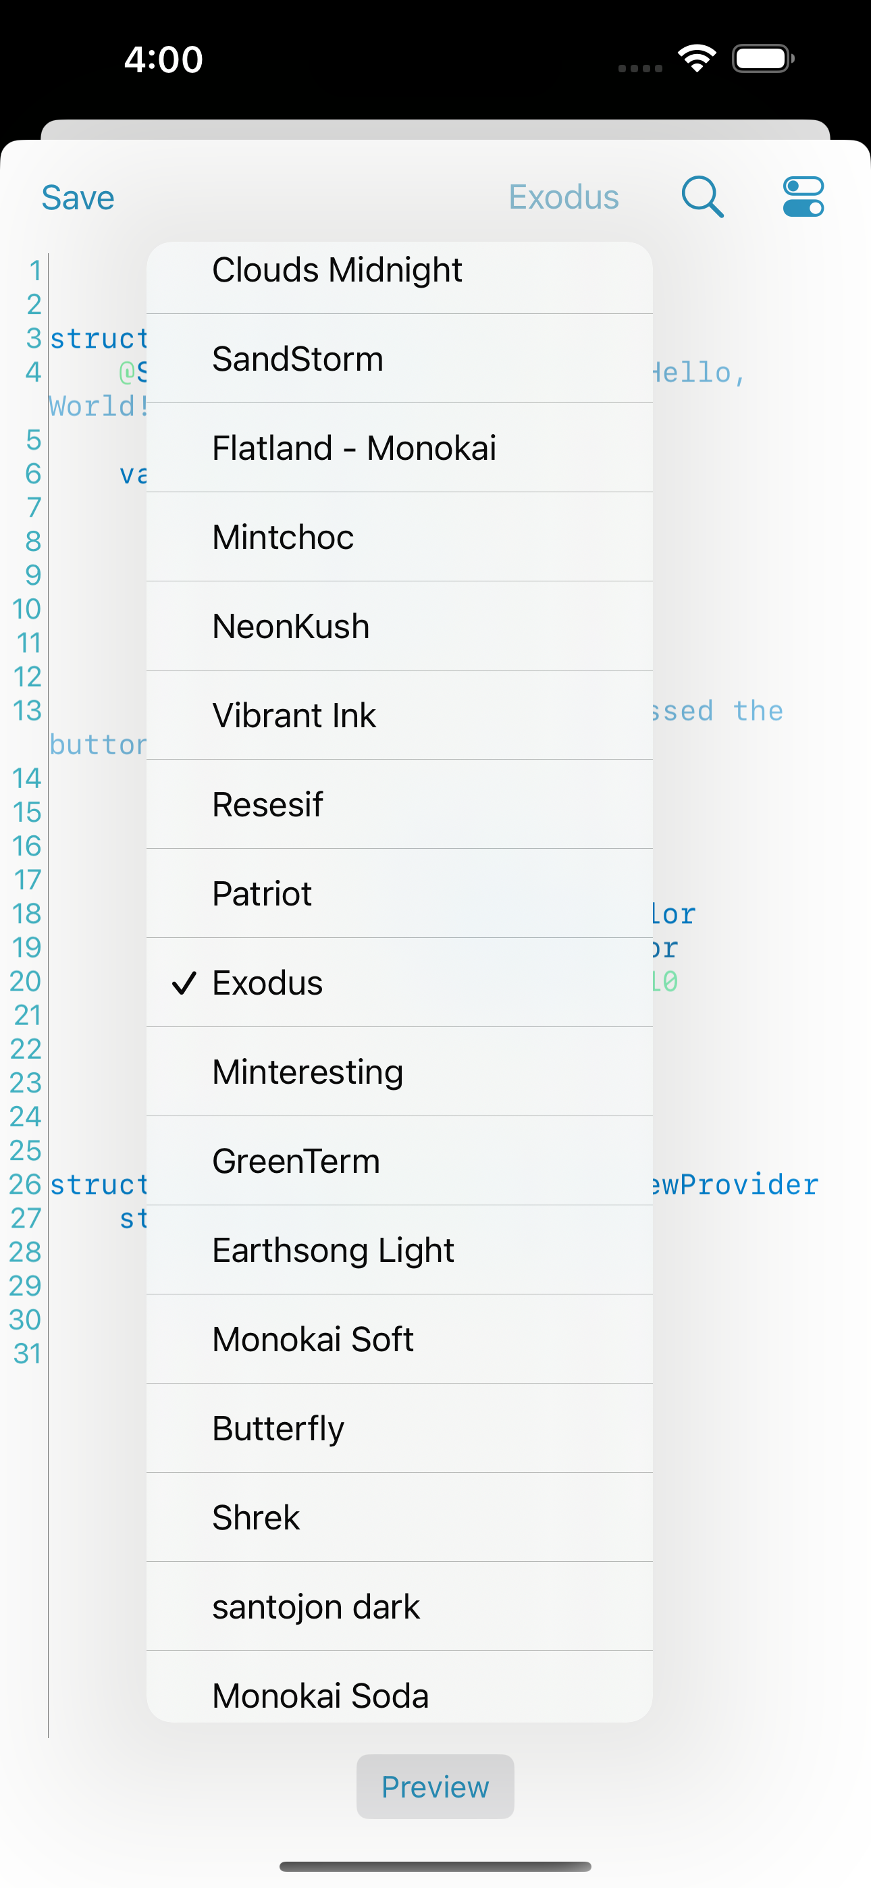Tap line number 29 in gutter

(x=25, y=1285)
